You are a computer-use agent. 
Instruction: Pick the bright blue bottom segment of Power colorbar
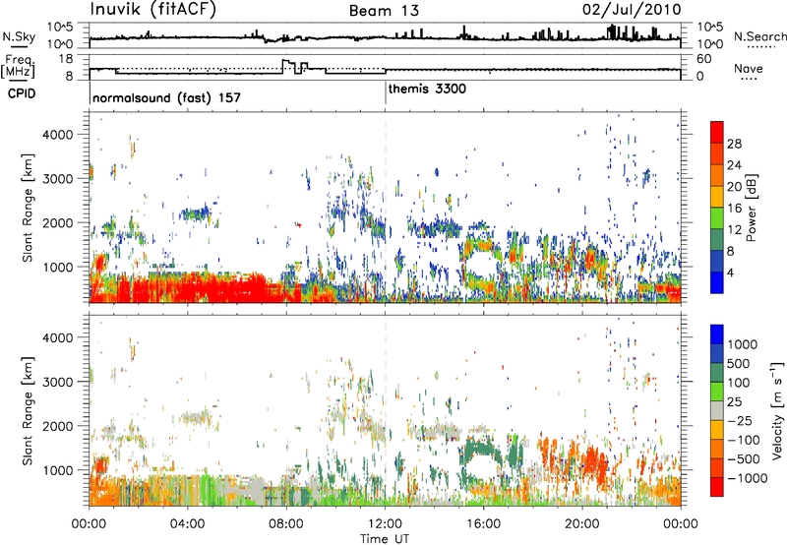717,283
